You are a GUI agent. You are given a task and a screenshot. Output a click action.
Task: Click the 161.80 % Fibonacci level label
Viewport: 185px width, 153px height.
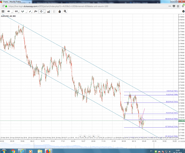171,136
